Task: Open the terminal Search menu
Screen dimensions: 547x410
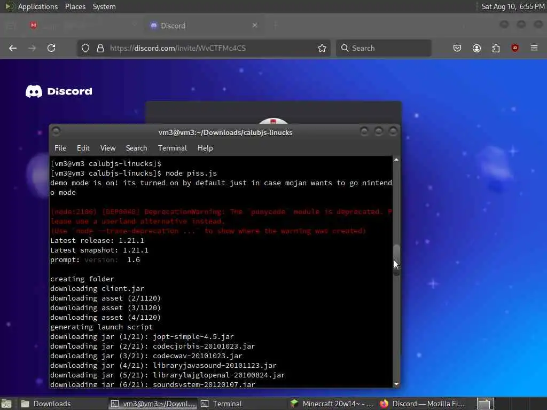Action: click(136, 148)
